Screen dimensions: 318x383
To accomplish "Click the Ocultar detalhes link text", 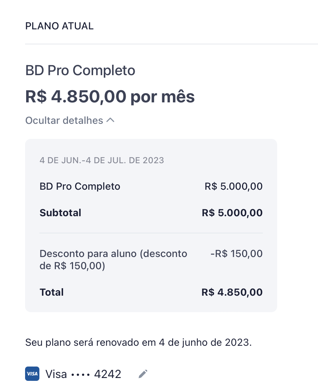I will 64,120.
